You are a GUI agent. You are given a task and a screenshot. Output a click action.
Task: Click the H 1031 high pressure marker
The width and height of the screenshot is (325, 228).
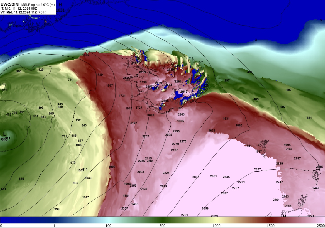click(x=60, y=7)
